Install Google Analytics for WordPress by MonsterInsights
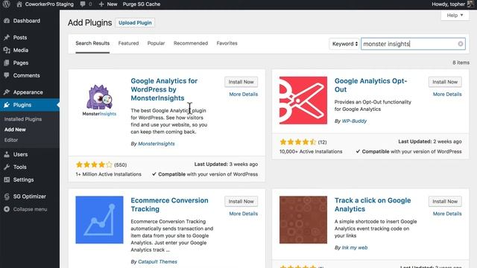The width and height of the screenshot is (477, 268). coord(241,82)
